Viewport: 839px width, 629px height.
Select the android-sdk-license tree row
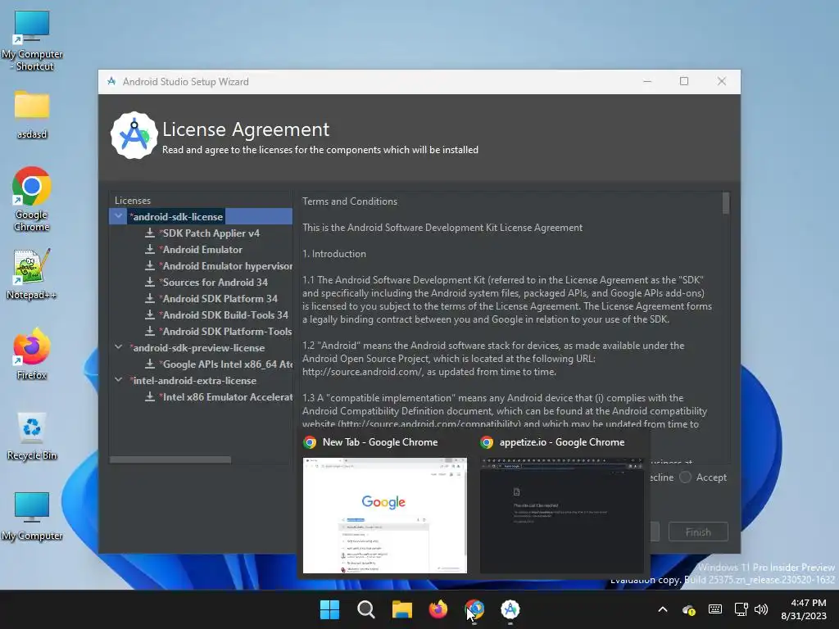201,216
